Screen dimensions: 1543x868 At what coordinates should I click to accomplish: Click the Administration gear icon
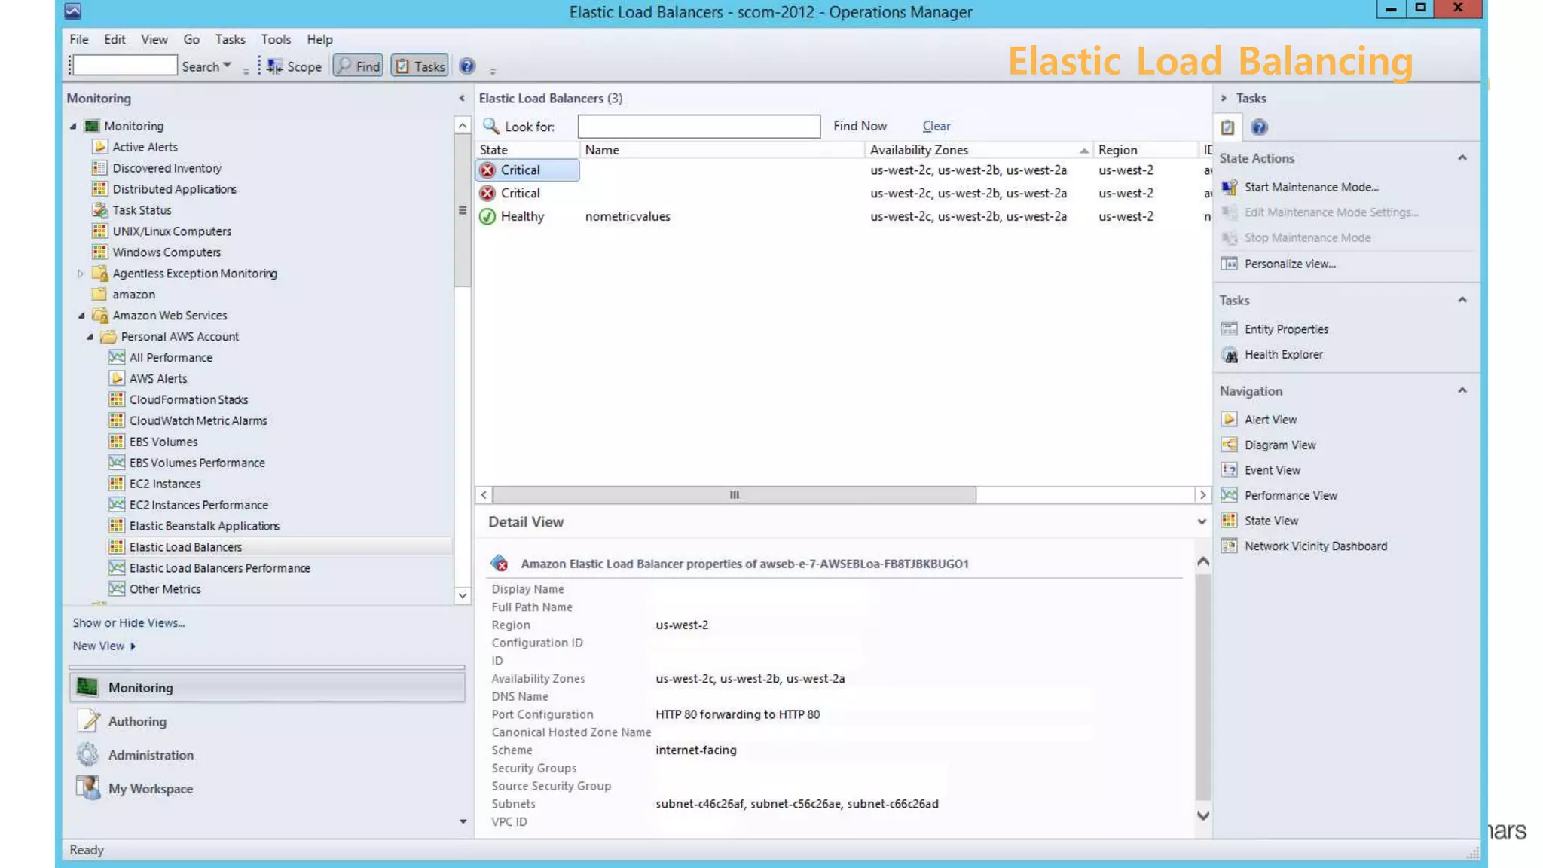pyautogui.click(x=87, y=754)
